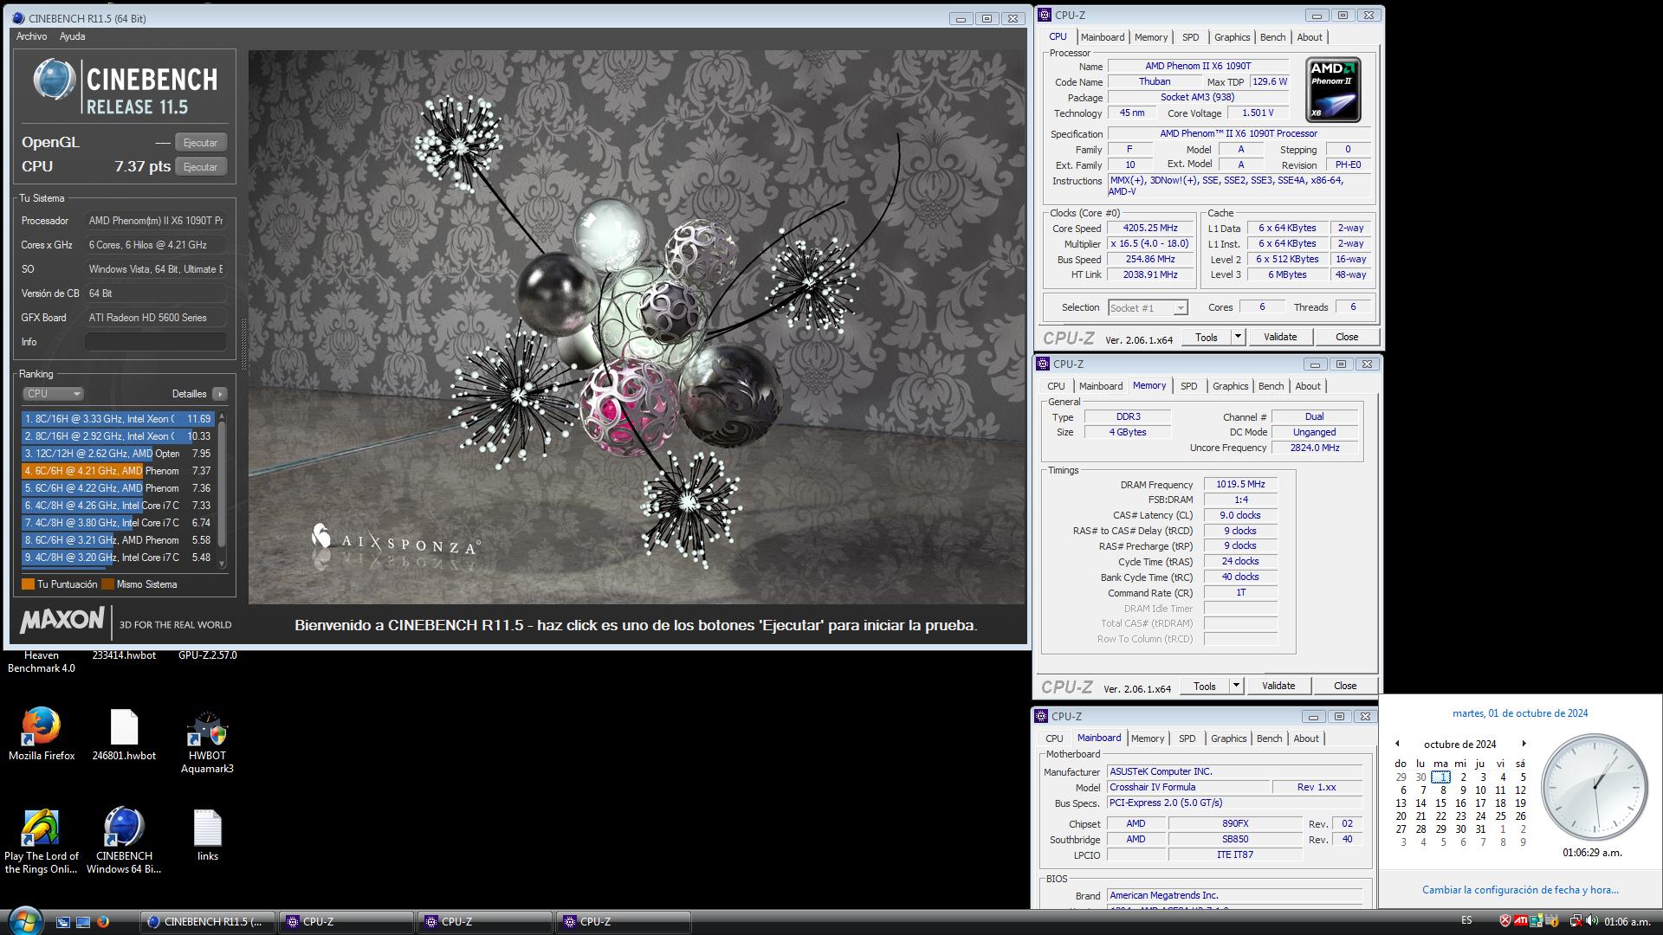Go to next month in calendar
The width and height of the screenshot is (1663, 935).
[1524, 744]
